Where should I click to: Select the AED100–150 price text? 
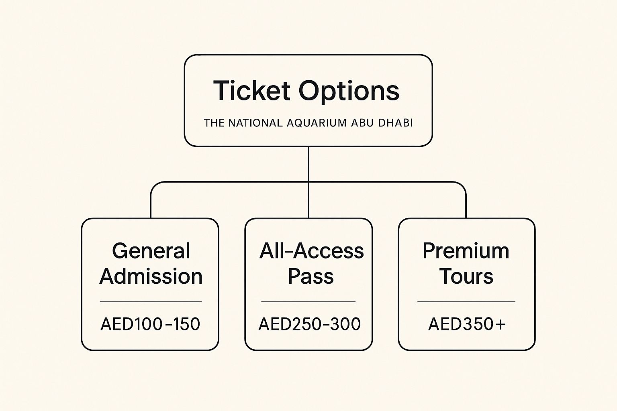tap(150, 324)
